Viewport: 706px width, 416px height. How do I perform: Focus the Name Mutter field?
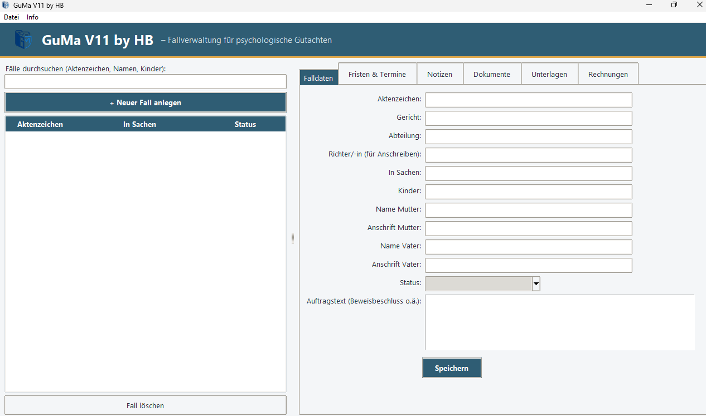coord(529,210)
